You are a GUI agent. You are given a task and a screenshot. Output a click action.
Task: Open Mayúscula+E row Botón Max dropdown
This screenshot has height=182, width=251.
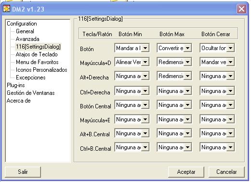tap(174, 119)
